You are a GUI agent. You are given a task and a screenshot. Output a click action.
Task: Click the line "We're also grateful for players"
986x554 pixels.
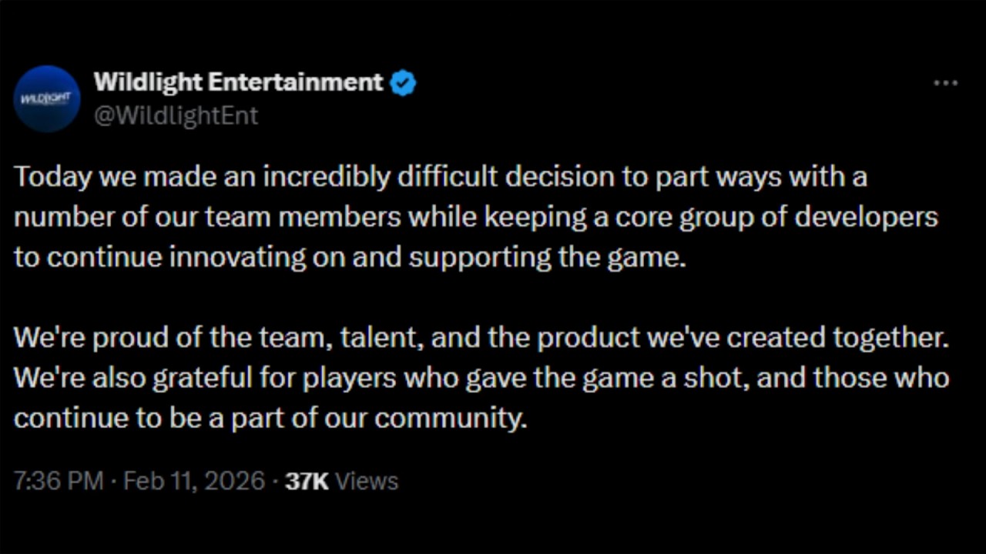pos(481,379)
